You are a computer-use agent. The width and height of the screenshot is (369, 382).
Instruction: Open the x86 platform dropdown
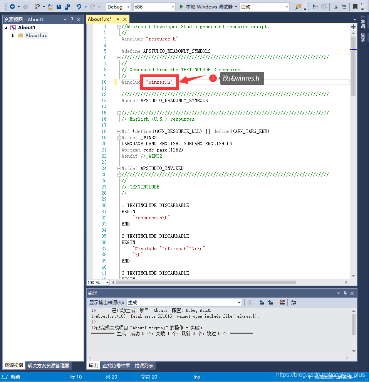pyautogui.click(x=154, y=7)
